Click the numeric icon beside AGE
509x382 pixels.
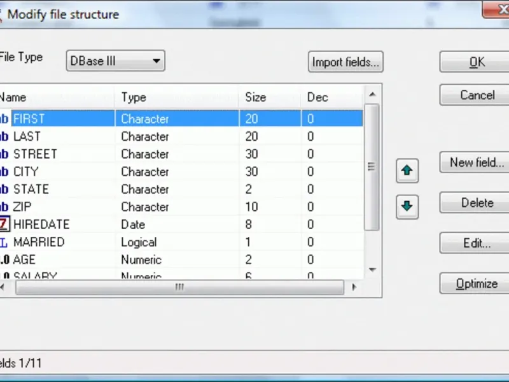click(4, 260)
